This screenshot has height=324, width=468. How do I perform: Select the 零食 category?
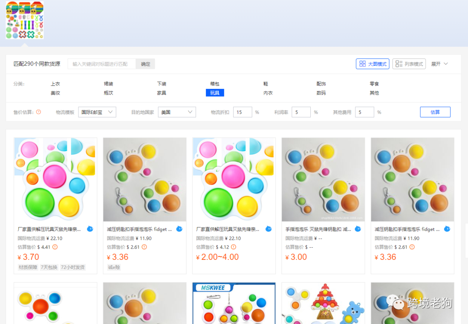coord(374,84)
